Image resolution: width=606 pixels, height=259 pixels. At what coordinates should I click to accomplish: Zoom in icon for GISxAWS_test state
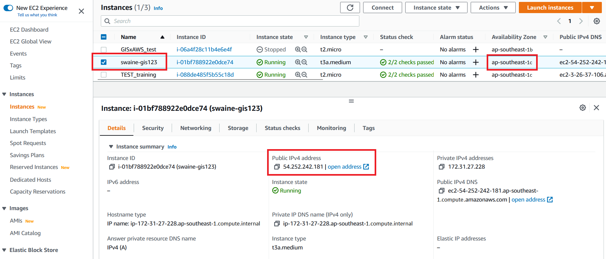click(x=298, y=50)
